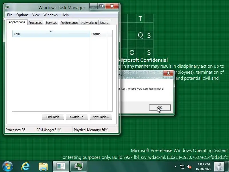Close the dialog with the red X
The height and width of the screenshot is (172, 229).
point(168,73)
